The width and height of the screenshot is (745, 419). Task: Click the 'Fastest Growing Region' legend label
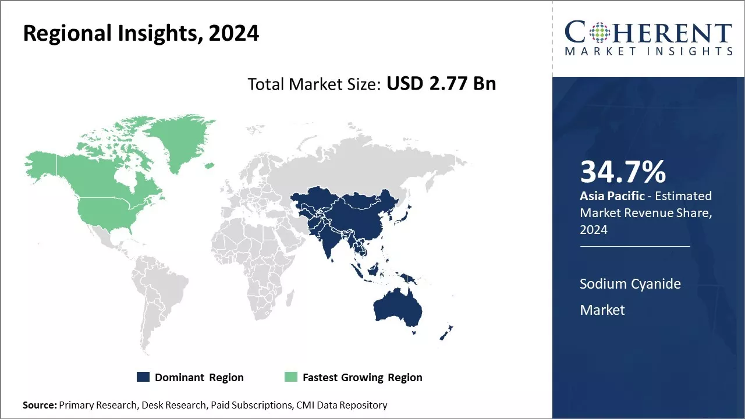click(362, 377)
